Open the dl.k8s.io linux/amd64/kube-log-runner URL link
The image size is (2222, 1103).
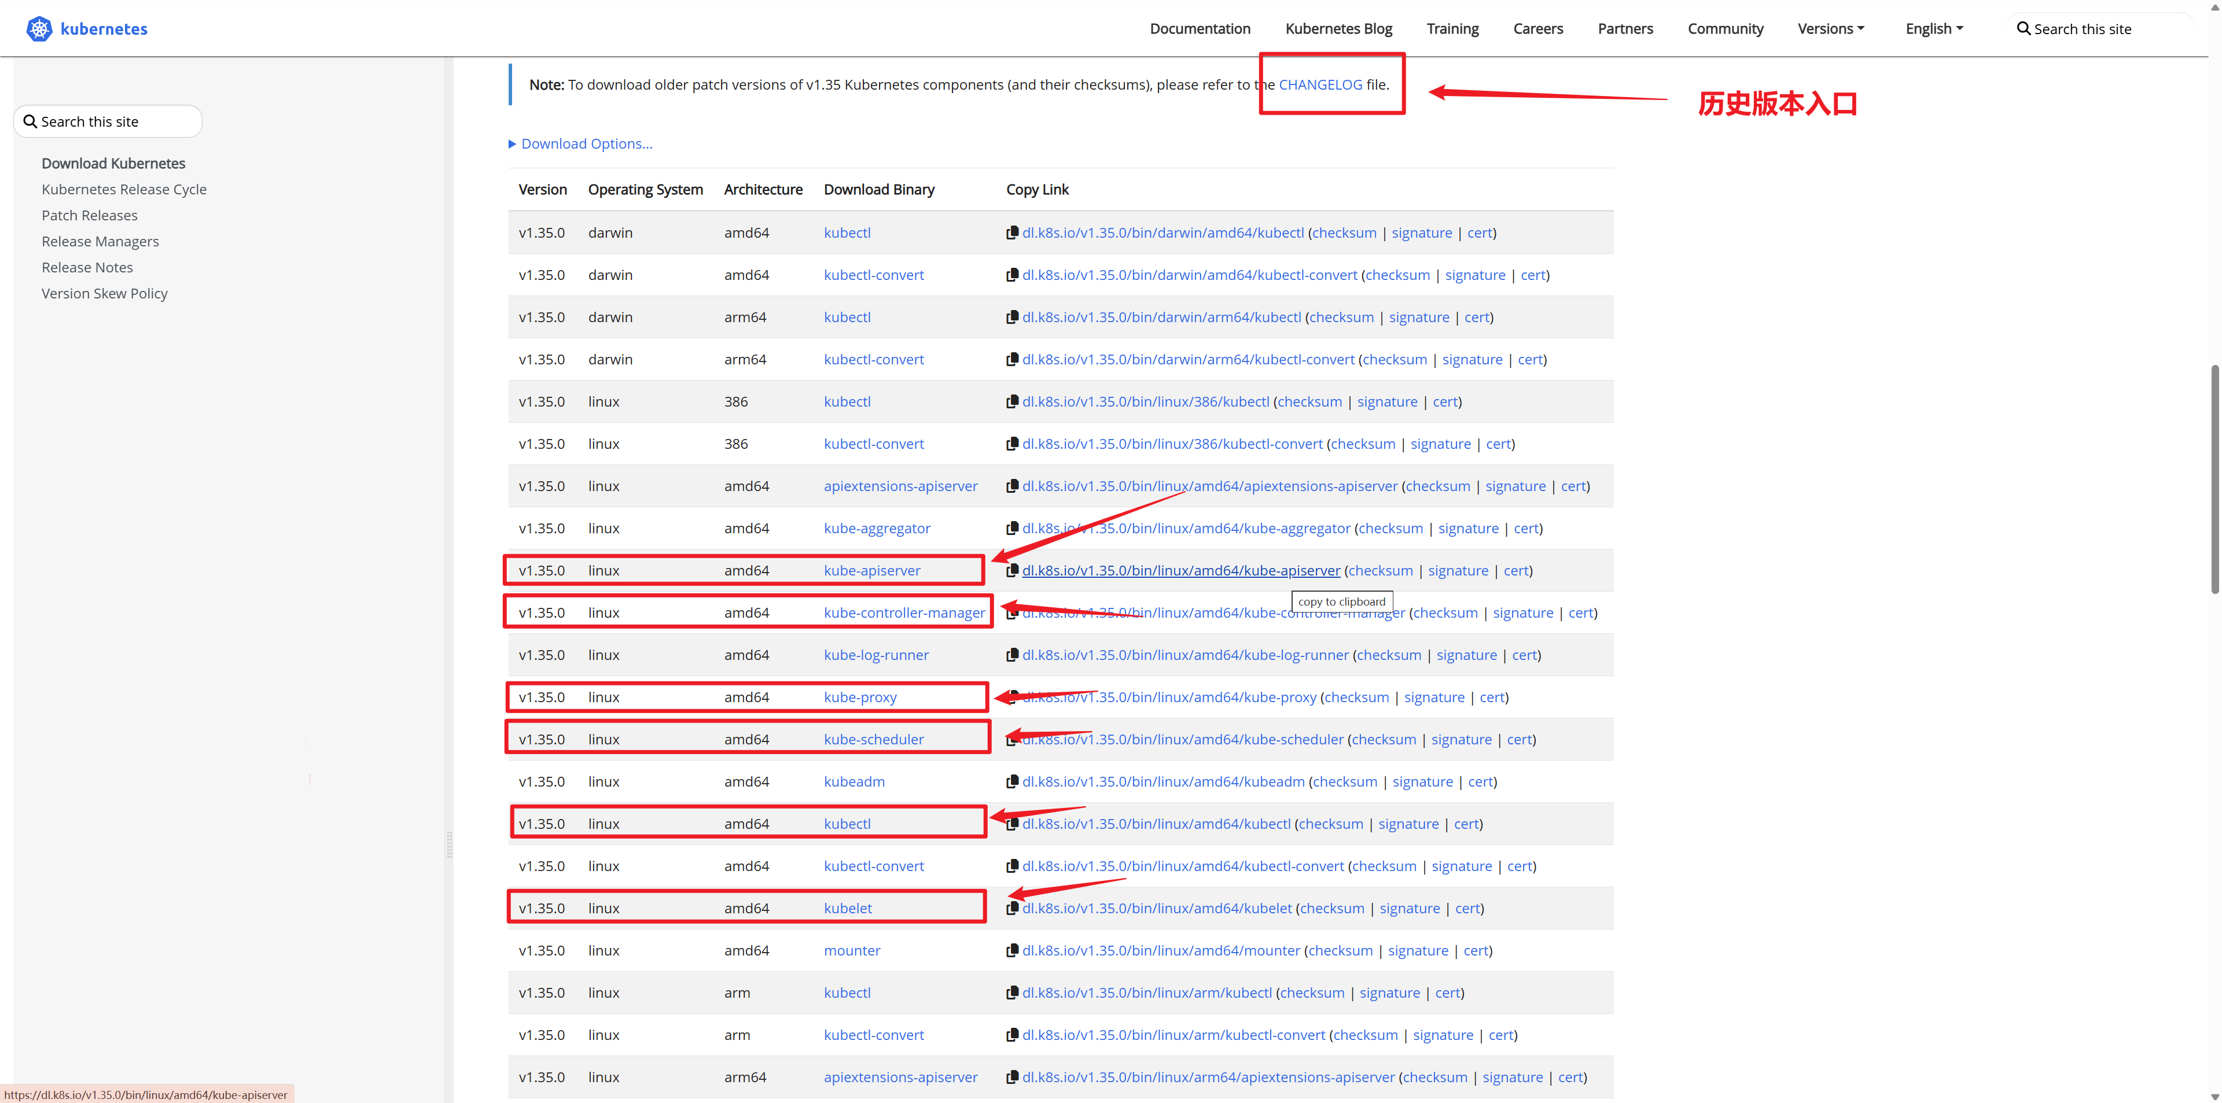[x=1185, y=655]
